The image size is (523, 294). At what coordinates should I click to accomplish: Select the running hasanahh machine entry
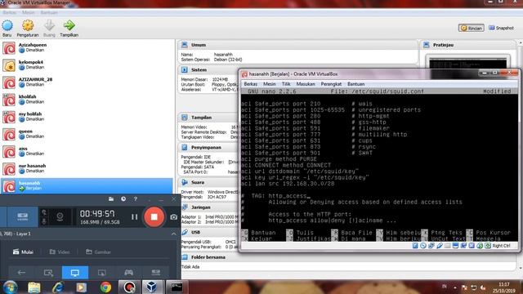click(x=87, y=185)
